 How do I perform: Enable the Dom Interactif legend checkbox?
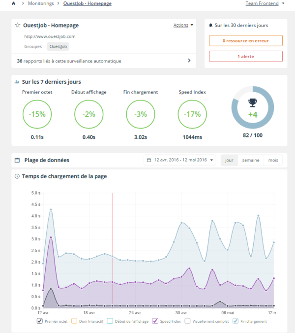point(74,321)
